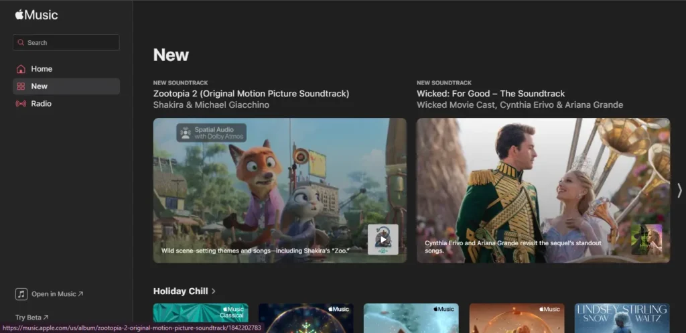Viewport: 686px width, 333px height.
Task: Click the Open in Music note icon
Action: 21,294
